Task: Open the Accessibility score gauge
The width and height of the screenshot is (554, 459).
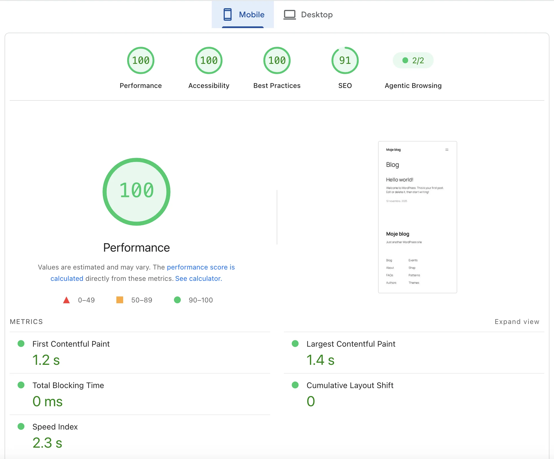Action: 209,60
